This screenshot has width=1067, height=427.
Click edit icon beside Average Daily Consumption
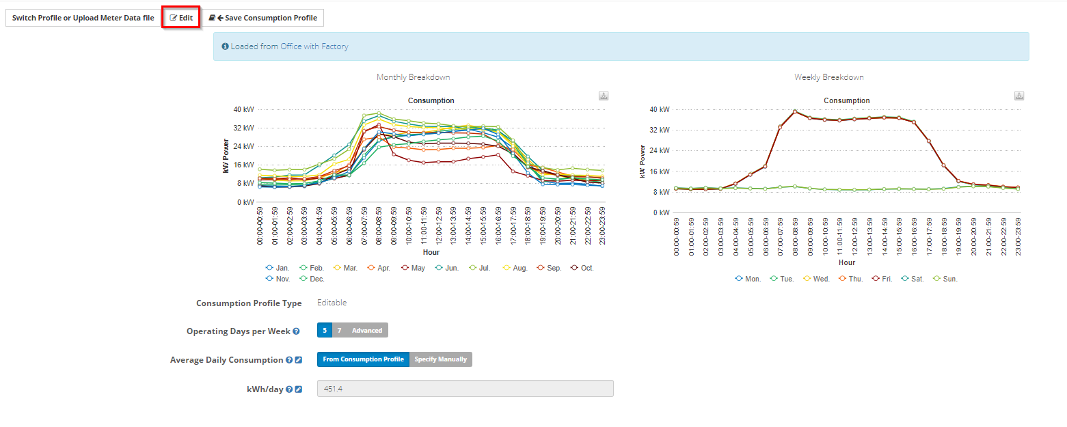click(299, 360)
